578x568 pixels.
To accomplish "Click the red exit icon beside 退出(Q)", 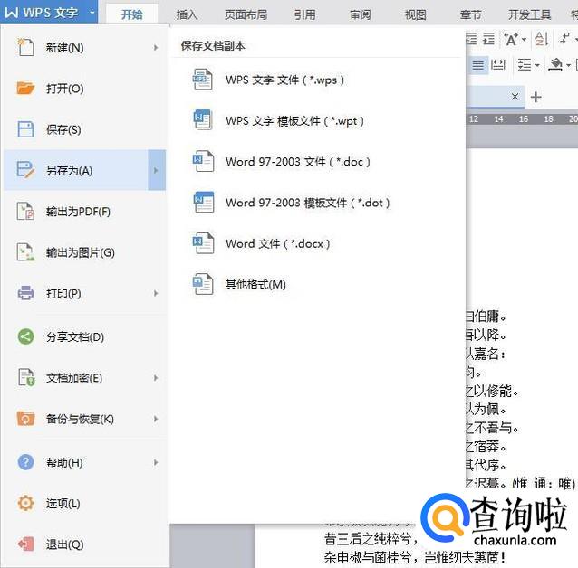I will coord(25,544).
